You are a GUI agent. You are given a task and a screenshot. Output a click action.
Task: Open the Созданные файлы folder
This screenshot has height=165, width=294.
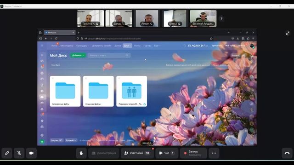98,91
